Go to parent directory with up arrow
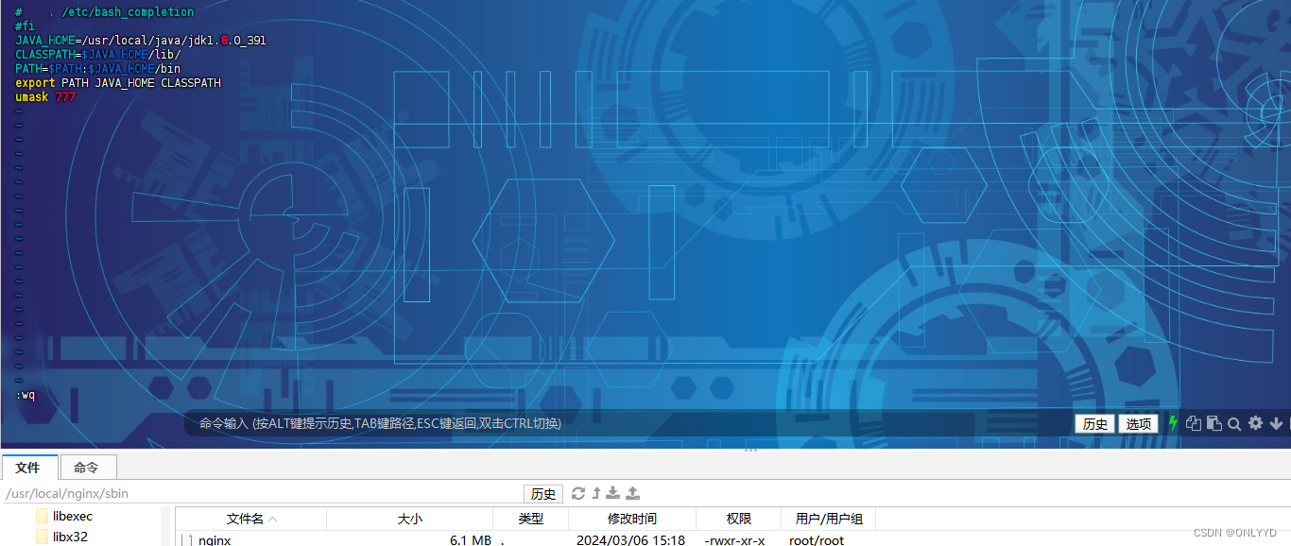 pos(596,493)
